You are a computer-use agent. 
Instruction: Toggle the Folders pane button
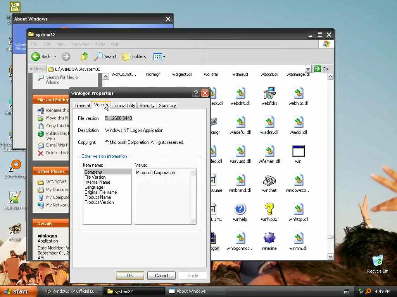(134, 56)
